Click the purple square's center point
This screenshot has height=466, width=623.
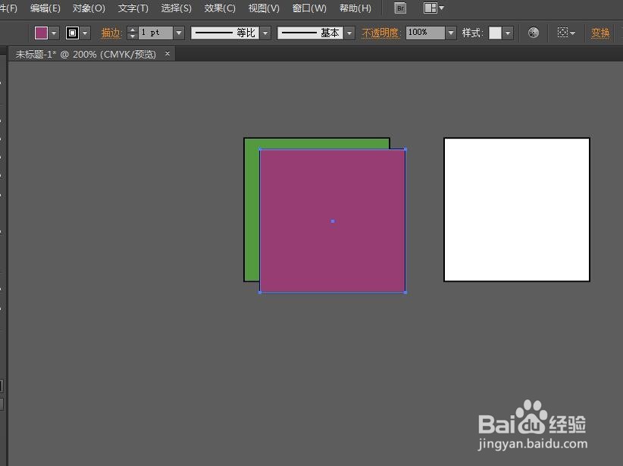(333, 221)
